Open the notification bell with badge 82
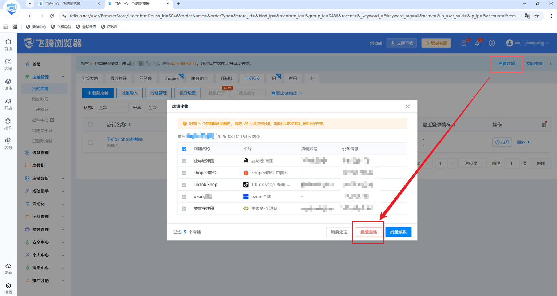Viewport: 557px width, 296px height. point(477,43)
